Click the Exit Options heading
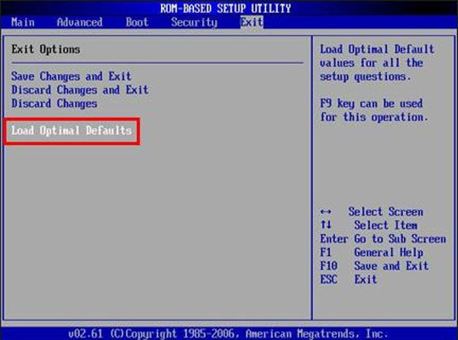Viewport: 458px width, 340px height. click(46, 50)
